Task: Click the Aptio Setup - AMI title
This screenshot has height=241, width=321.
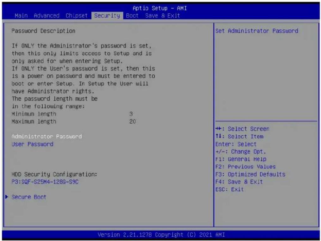Action: pyautogui.click(x=160, y=8)
